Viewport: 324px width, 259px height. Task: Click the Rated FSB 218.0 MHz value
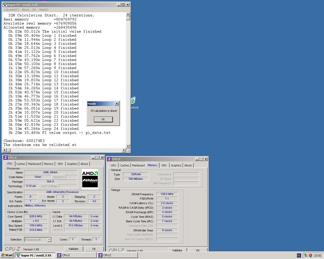(36, 230)
